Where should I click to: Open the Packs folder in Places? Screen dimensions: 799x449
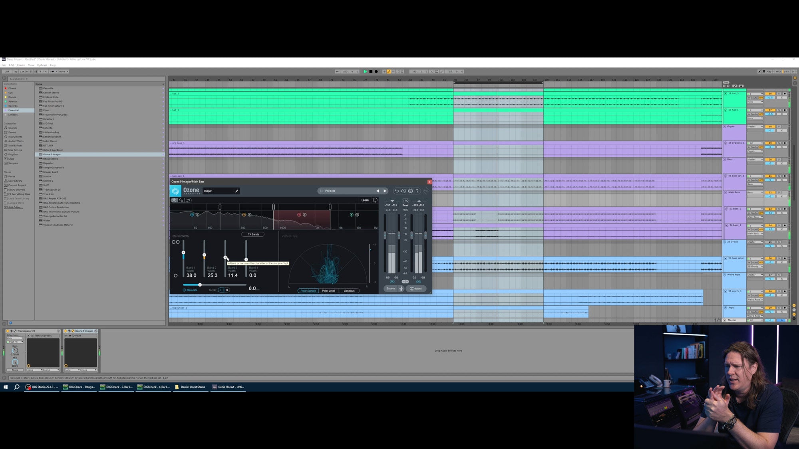click(12, 176)
